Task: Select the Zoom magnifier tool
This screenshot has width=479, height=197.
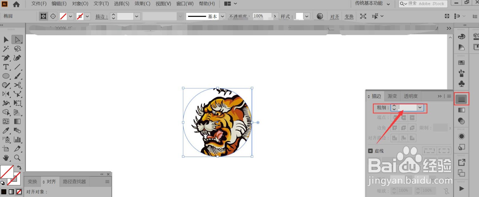Action: 17,158
